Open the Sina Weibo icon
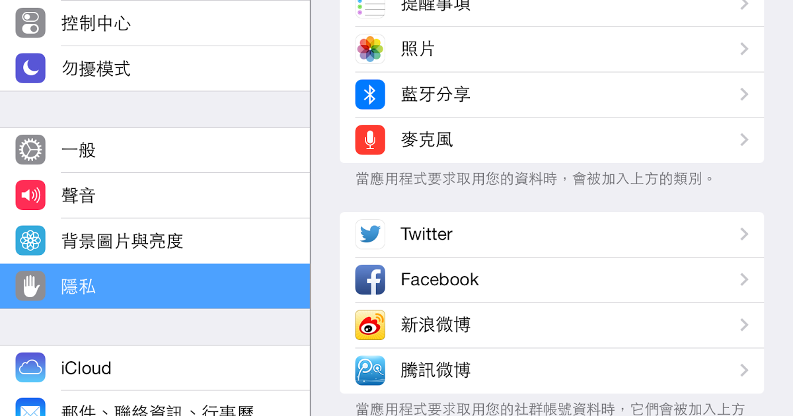Image resolution: width=793 pixels, height=416 pixels. tap(370, 325)
